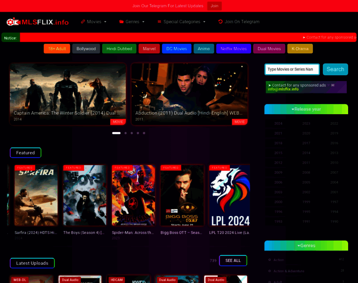The image size is (358, 283).
Task: Open the Special Categories dropdown
Action: click(x=181, y=22)
